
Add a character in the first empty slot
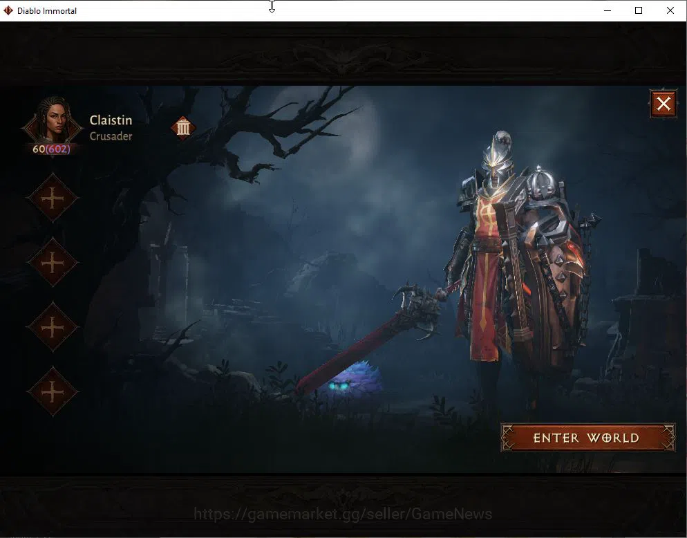pos(53,198)
